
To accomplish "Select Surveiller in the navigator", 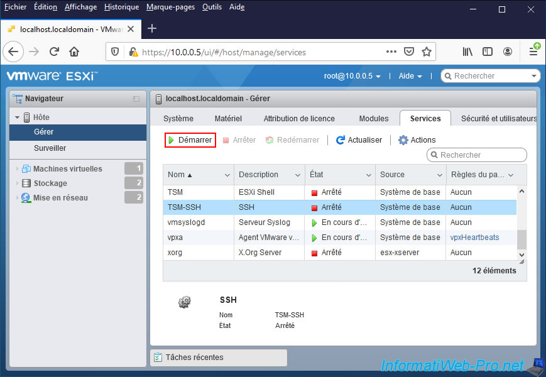I will click(50, 148).
